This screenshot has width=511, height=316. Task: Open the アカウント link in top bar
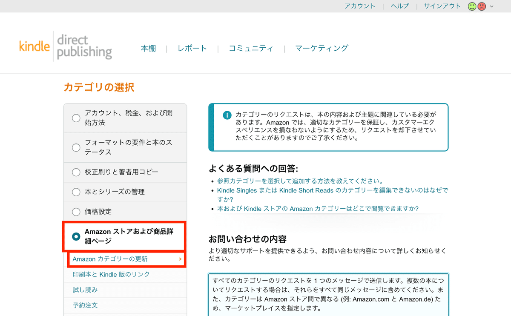click(360, 6)
